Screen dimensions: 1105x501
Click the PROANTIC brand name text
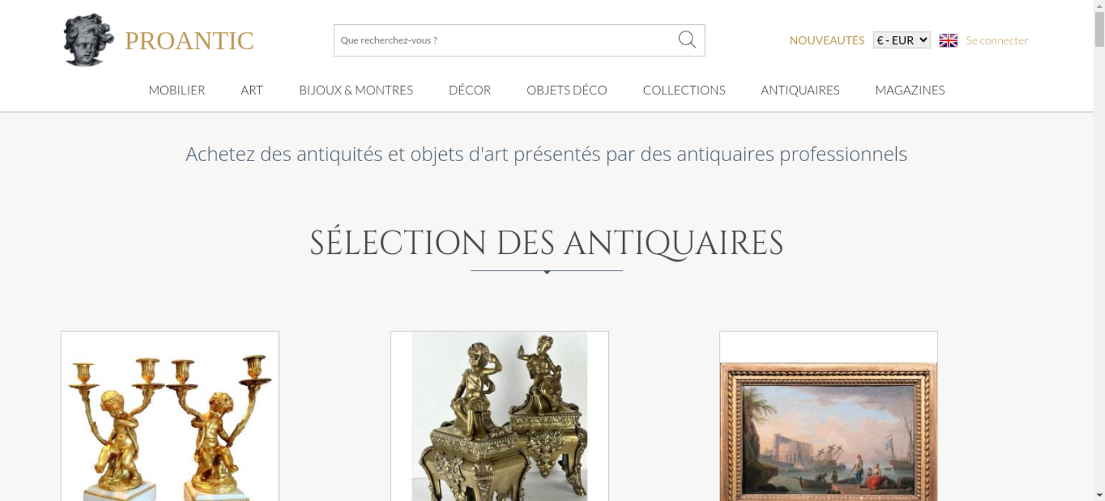point(189,41)
